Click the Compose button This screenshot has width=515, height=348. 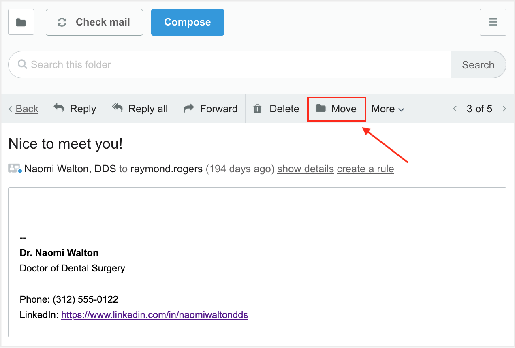coord(187,22)
